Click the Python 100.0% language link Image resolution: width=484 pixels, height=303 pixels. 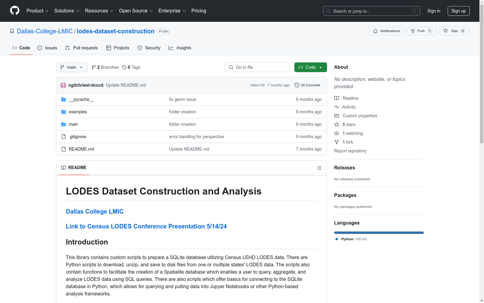351,239
